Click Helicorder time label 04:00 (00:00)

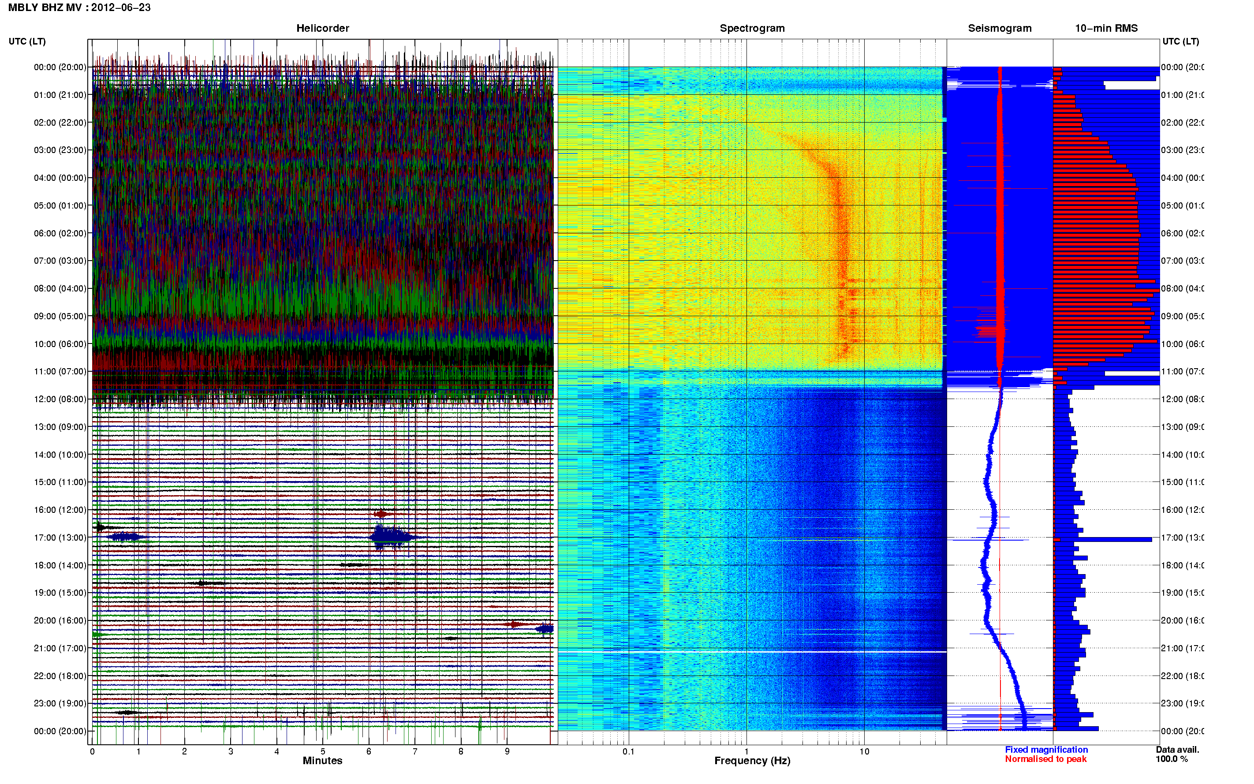coord(60,178)
